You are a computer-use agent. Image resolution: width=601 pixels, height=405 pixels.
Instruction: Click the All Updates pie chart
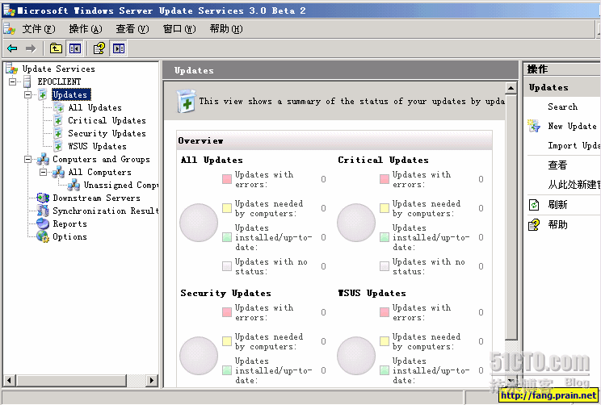click(199, 223)
